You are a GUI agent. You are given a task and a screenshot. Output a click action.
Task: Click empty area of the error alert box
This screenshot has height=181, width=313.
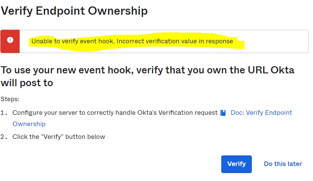point(276,41)
